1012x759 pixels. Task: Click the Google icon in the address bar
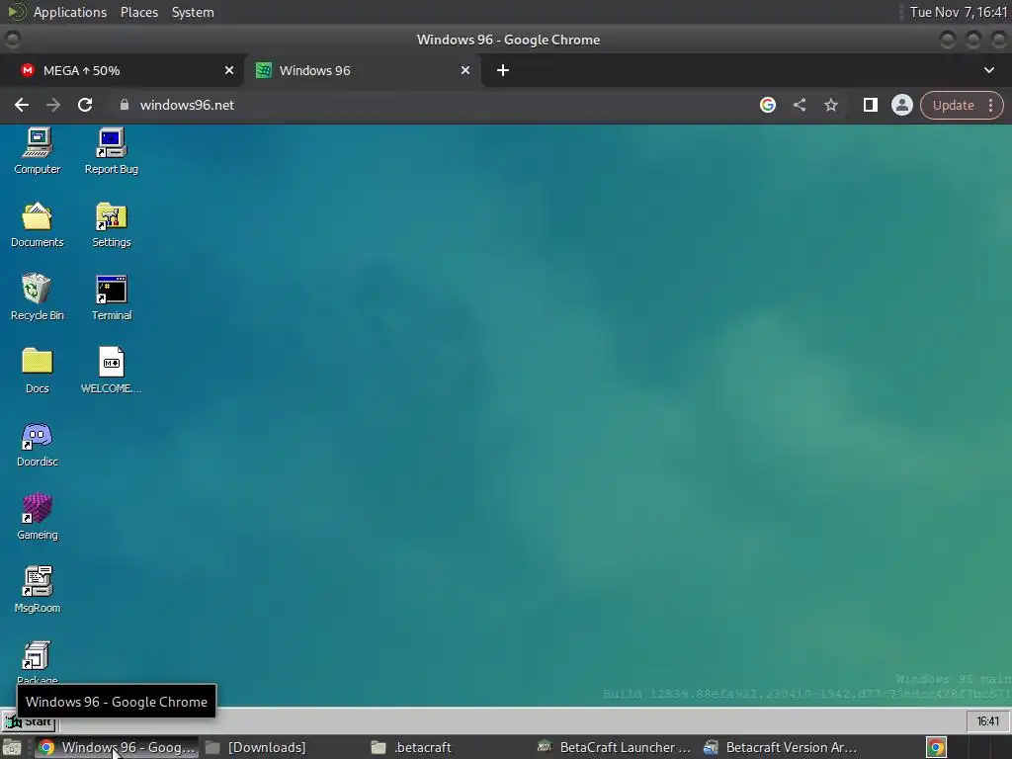pos(767,105)
